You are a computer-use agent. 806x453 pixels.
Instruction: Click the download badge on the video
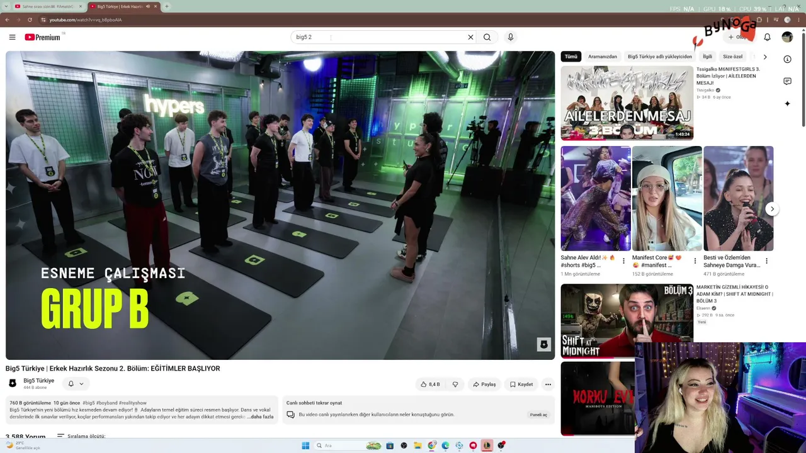pyautogui.click(x=544, y=344)
